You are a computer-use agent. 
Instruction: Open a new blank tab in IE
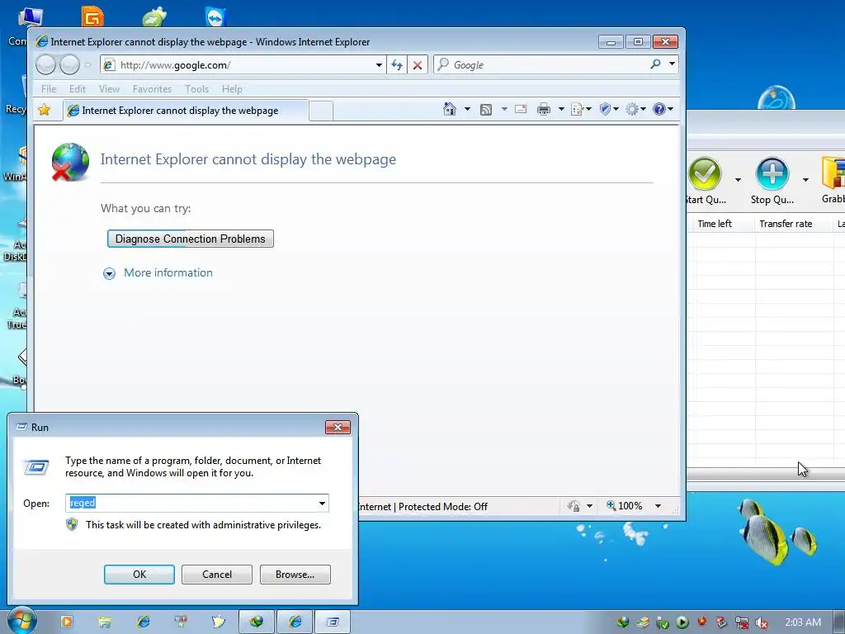pos(321,111)
